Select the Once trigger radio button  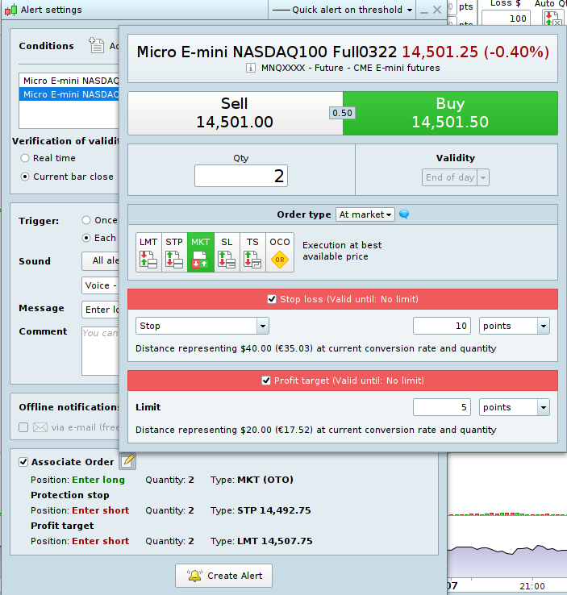[86, 220]
